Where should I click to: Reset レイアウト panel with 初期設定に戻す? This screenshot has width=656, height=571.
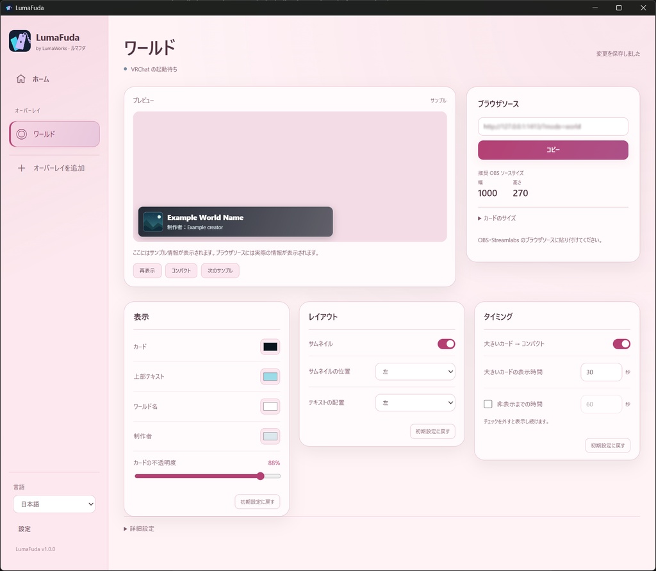coord(432,431)
